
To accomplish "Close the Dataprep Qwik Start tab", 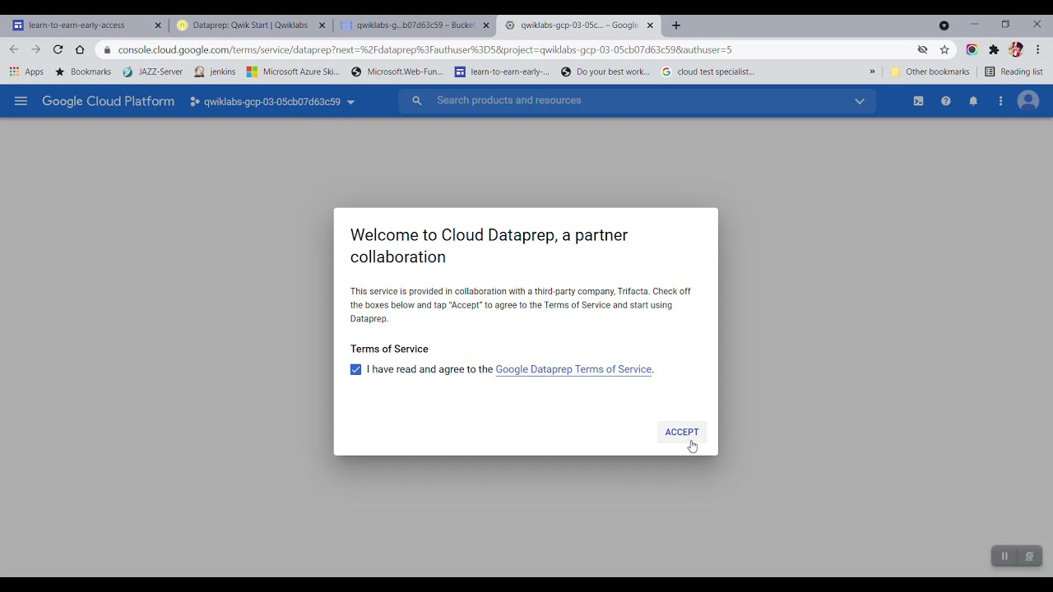I will click(x=322, y=25).
